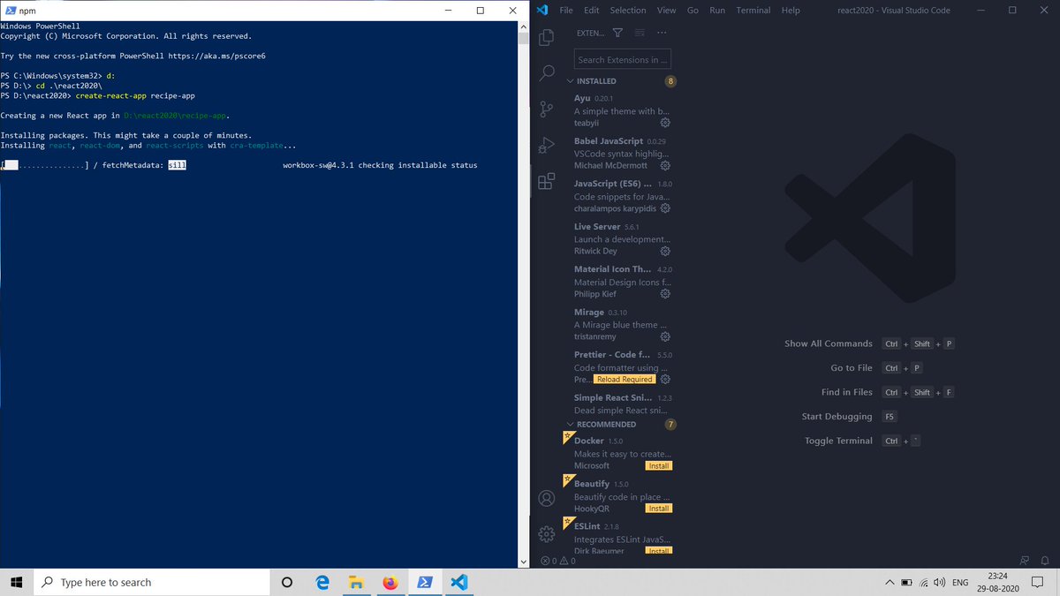Install the ESLint extension
This screenshot has height=596, width=1060.
(x=658, y=550)
